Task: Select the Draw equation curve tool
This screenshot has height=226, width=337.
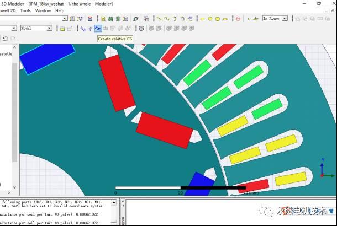Action: pos(190,19)
